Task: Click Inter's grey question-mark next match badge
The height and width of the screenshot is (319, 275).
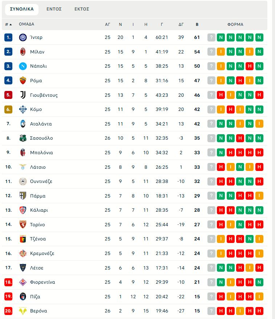Action: (x=211, y=37)
